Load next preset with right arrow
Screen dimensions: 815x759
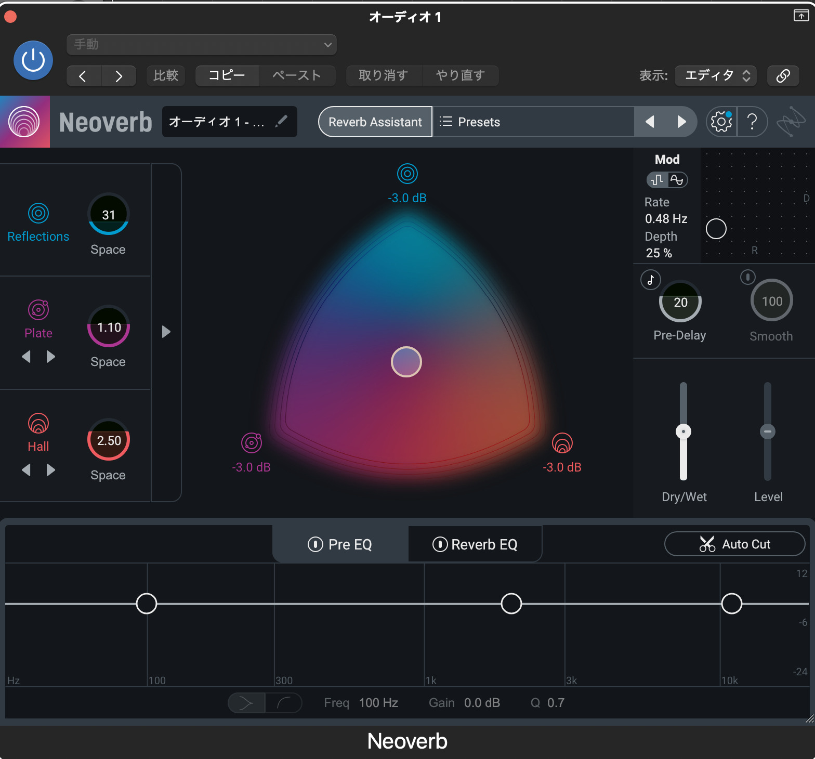click(x=681, y=122)
